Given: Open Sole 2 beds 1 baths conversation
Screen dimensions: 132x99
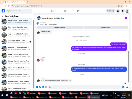Looking at the screenshot, I should pos(16,28).
